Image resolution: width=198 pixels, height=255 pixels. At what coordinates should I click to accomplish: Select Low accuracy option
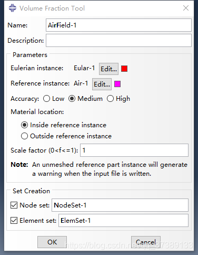coord(46,99)
